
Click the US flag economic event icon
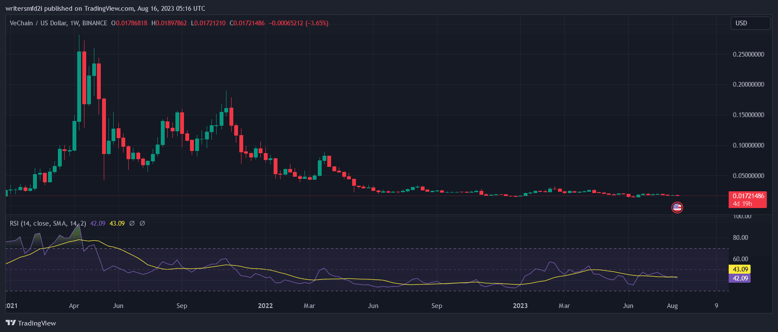coord(677,208)
